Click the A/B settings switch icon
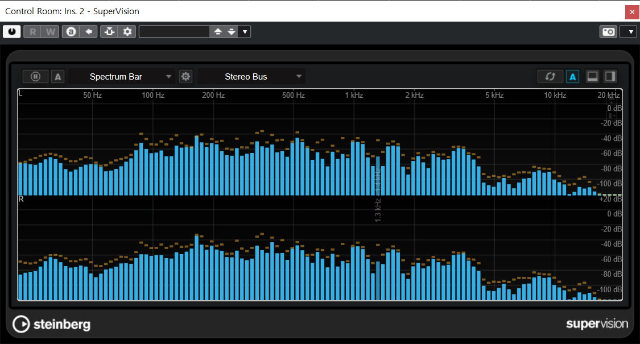 (71, 32)
